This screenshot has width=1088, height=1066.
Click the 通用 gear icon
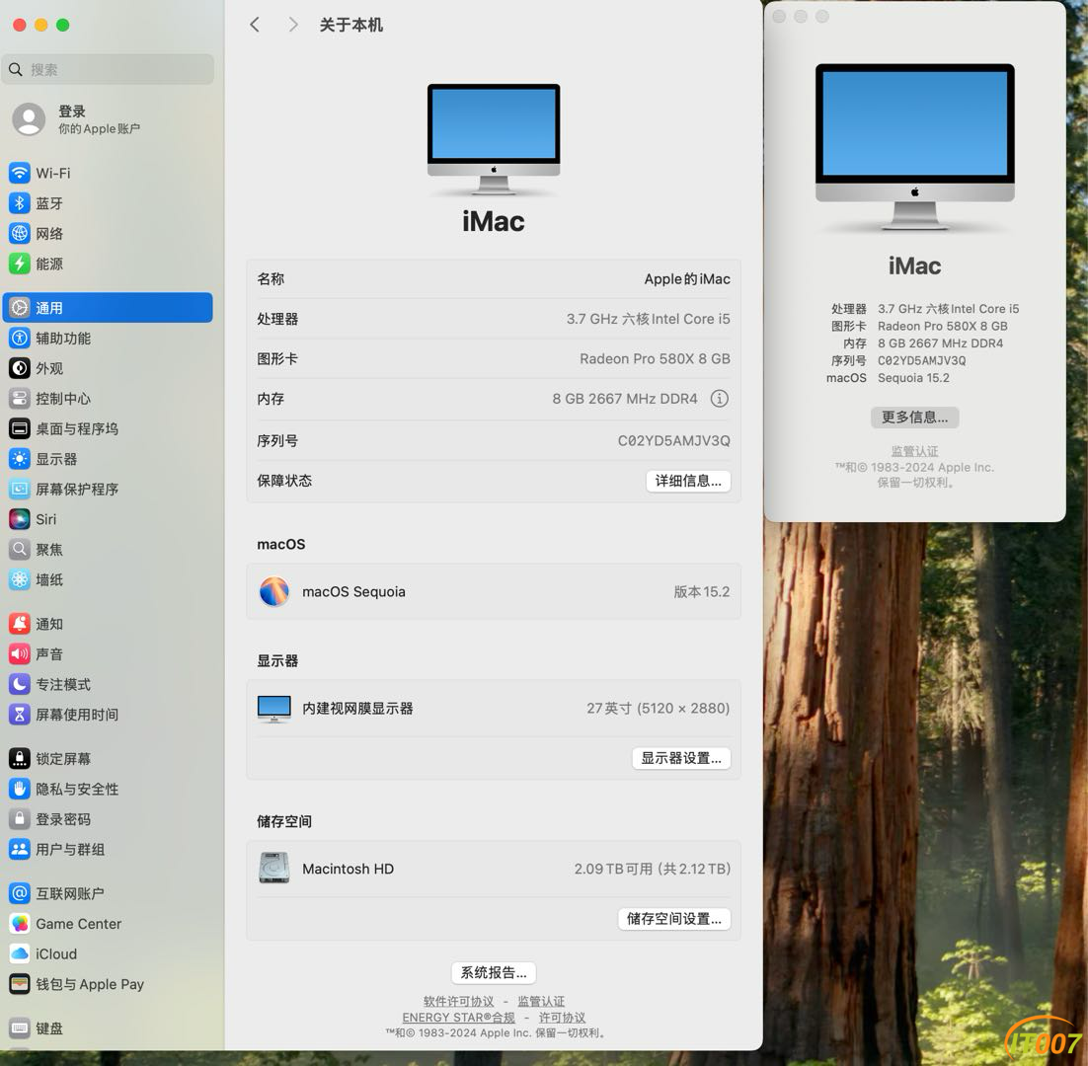20,308
